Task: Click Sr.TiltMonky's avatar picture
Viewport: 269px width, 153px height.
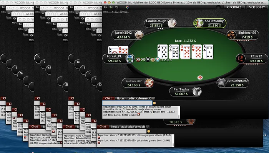Action: (x=199, y=23)
